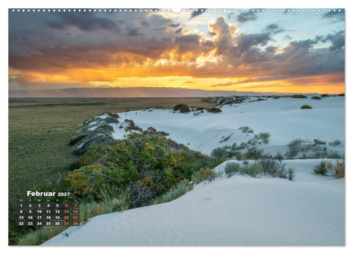353x254 pixels.
Task: Select calendar day 8
Action: coord(21,212)
